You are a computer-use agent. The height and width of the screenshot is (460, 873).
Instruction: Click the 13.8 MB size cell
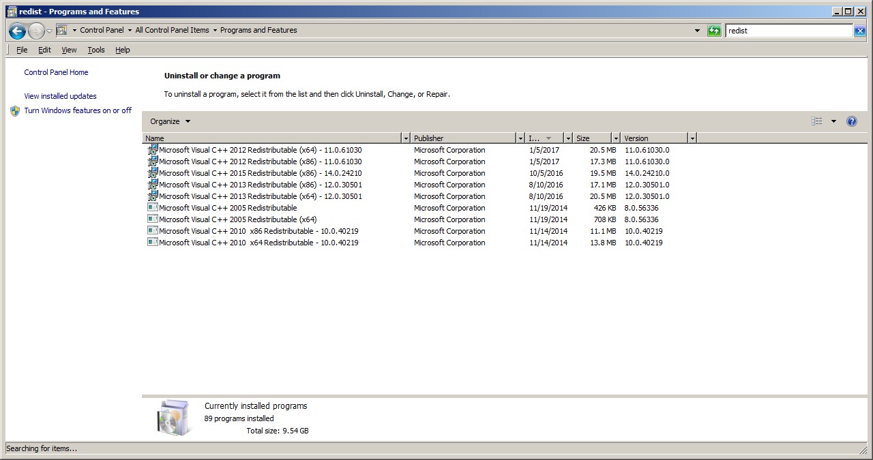coord(603,243)
